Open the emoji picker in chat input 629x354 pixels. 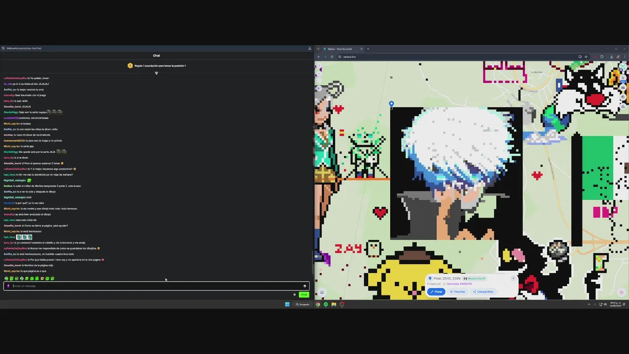[x=305, y=286]
